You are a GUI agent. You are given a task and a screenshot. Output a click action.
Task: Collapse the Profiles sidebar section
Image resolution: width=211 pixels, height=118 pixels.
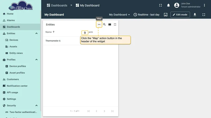(x=36, y=60)
